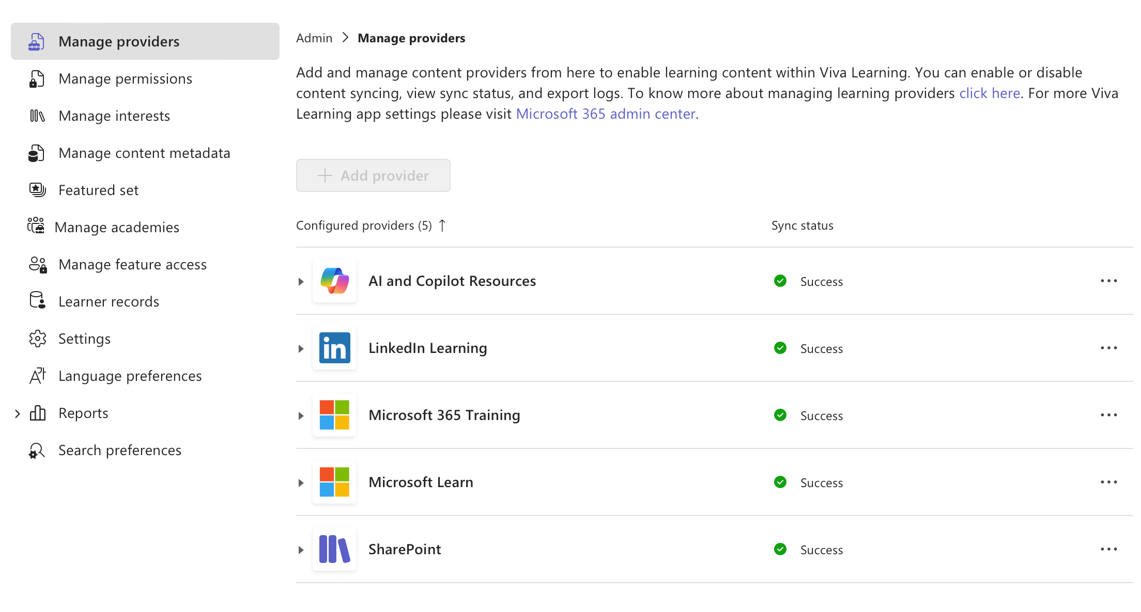Open more options for AI and Copilot Resources

(1109, 281)
